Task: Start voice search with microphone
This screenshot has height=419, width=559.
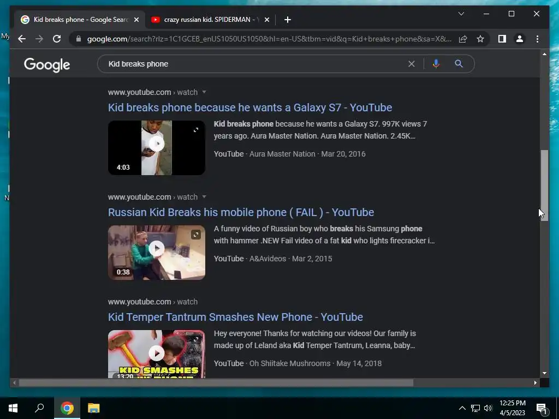Action: click(x=436, y=64)
